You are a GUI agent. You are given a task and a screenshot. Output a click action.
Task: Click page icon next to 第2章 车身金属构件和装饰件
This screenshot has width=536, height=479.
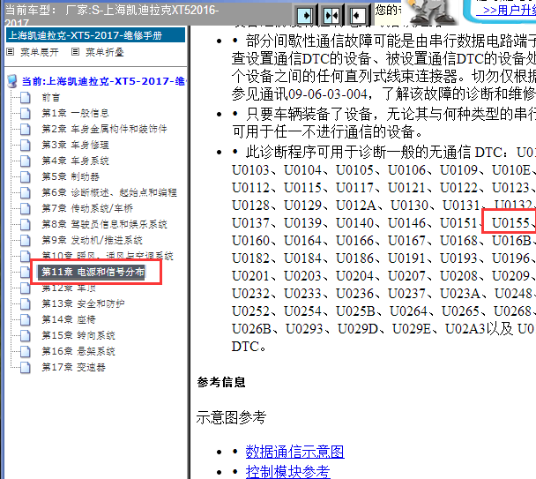point(26,129)
